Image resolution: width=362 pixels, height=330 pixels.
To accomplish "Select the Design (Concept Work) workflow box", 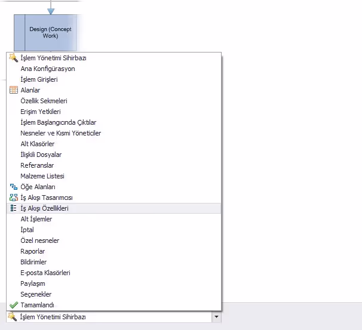I will (46, 33).
